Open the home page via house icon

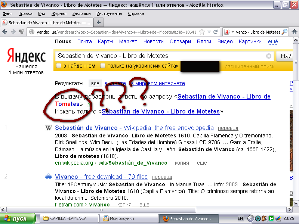295,32
